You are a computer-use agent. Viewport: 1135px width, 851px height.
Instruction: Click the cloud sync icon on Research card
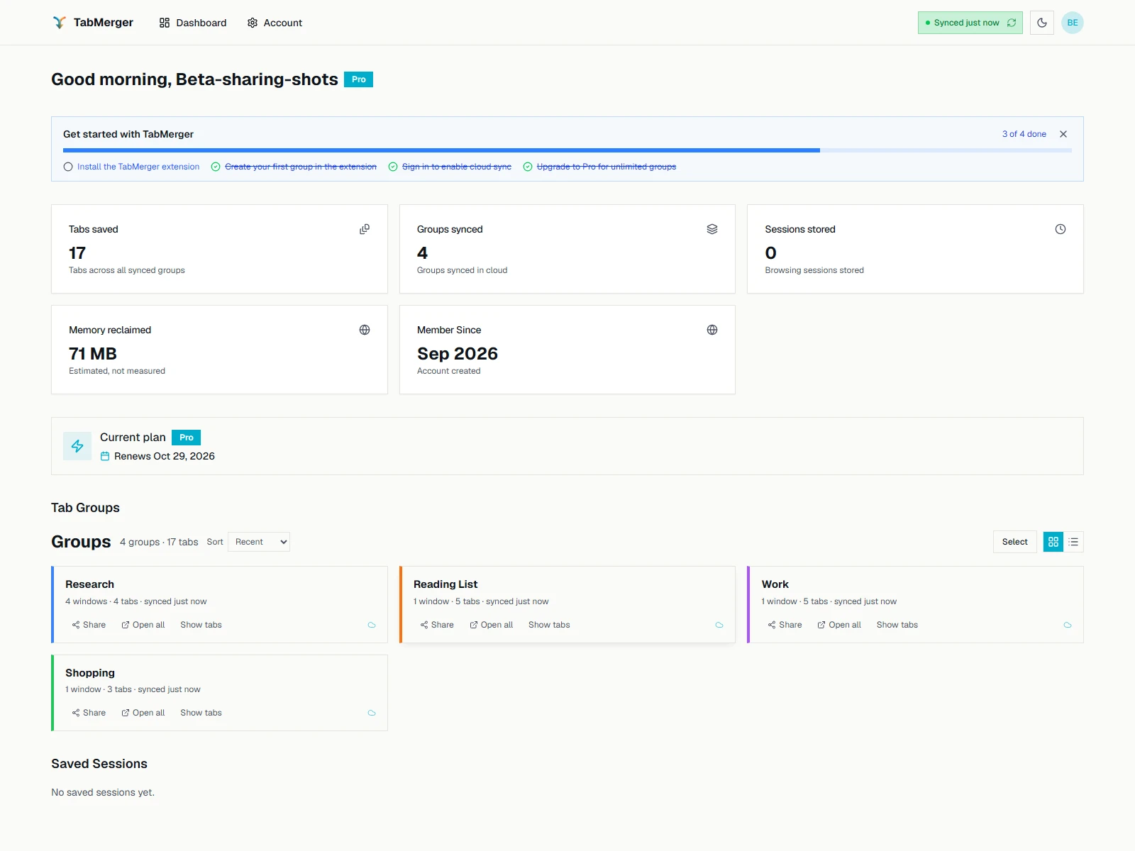pos(372,625)
